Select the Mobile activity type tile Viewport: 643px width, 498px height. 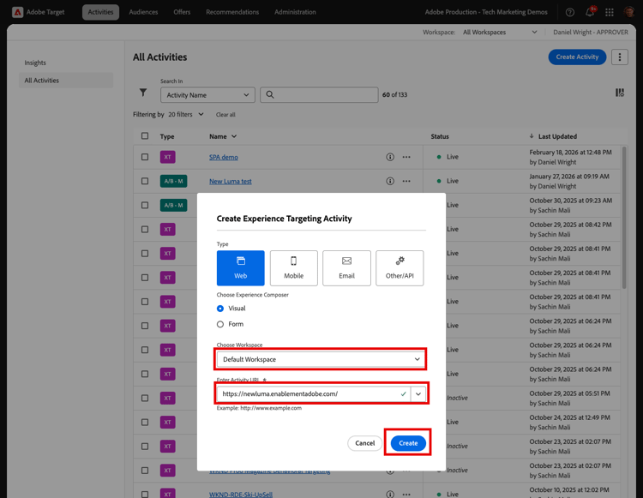pyautogui.click(x=293, y=268)
